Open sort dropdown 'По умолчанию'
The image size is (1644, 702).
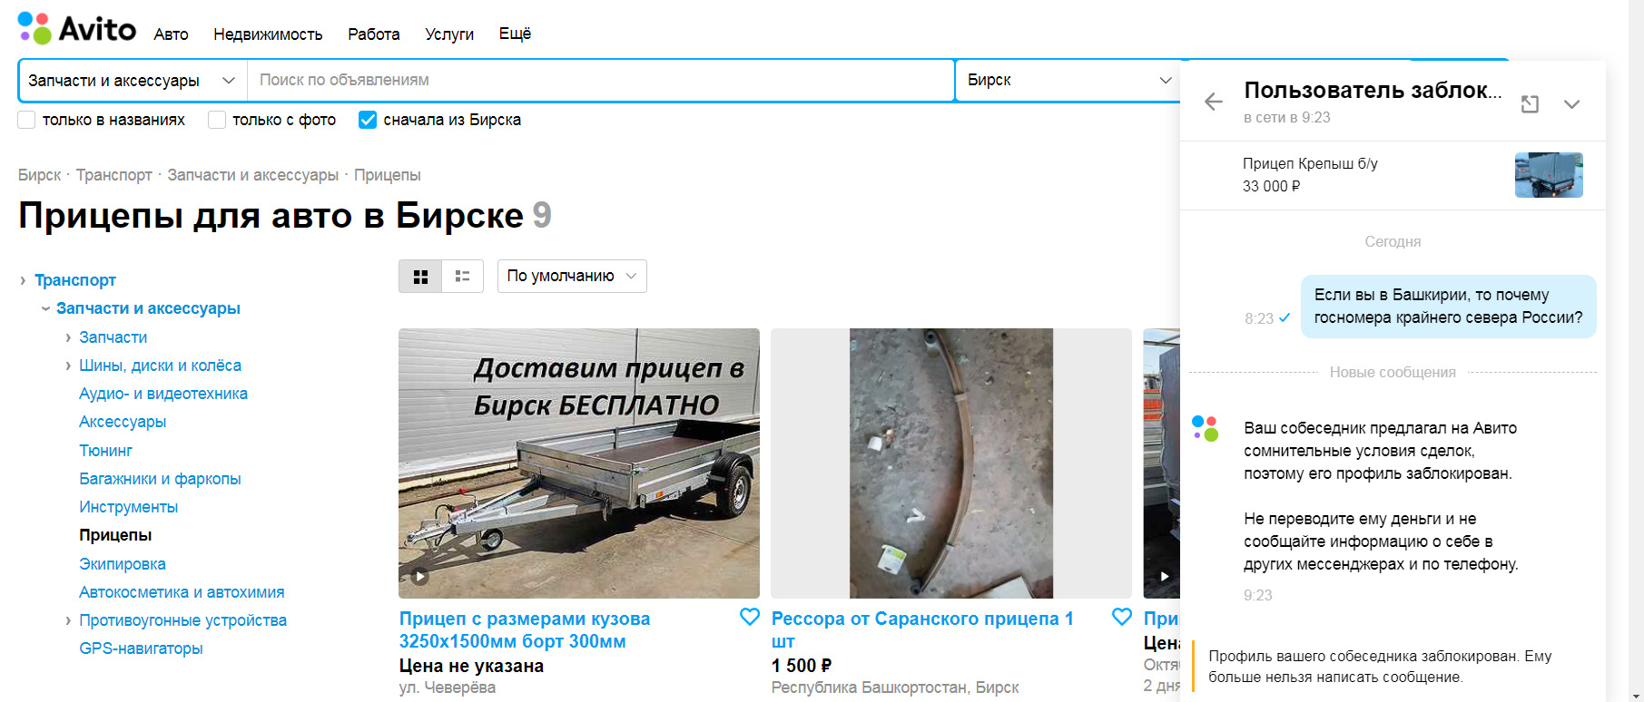[572, 277]
